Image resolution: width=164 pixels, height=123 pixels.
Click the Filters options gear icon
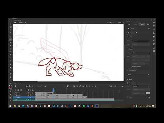149,98
